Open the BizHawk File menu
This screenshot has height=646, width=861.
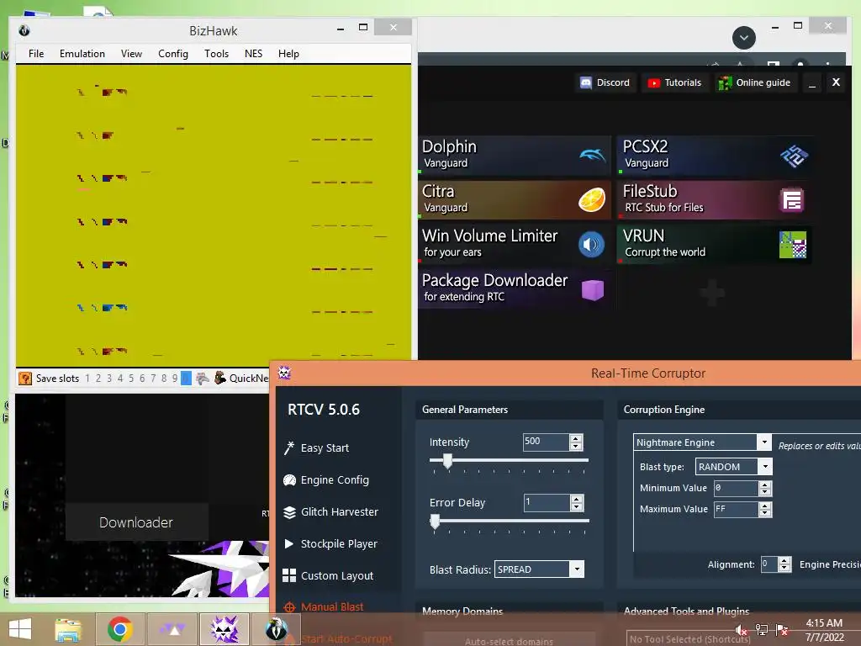pyautogui.click(x=36, y=54)
